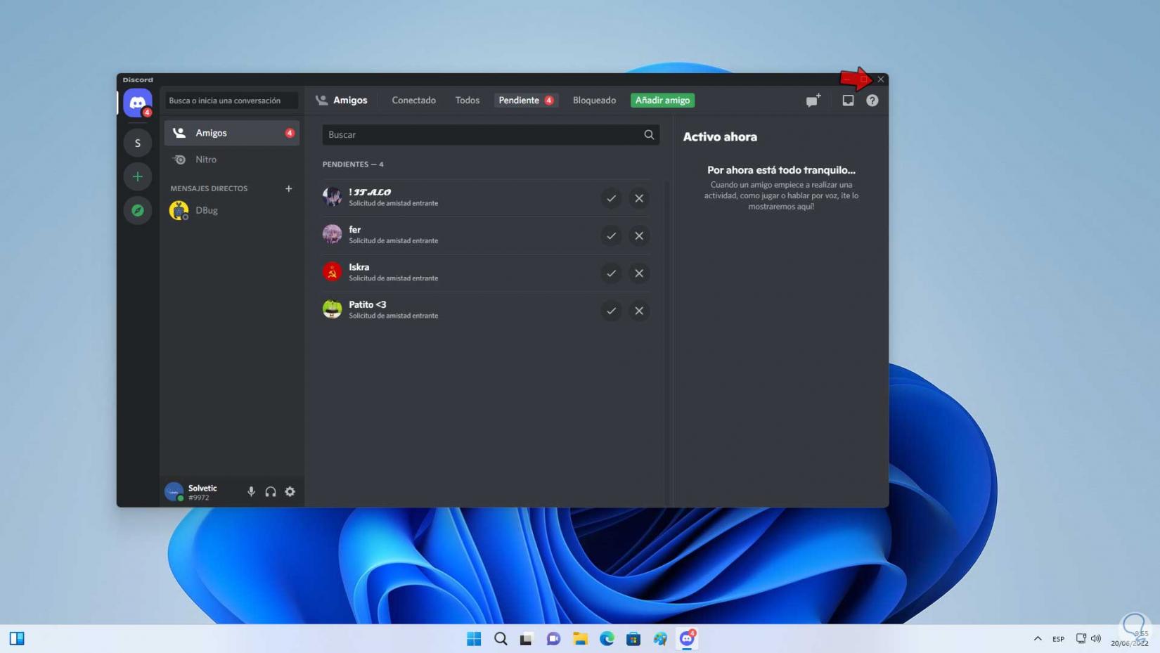Viewport: 1160px width, 653px height.
Task: Click the Añadir amigo button
Action: tap(662, 101)
